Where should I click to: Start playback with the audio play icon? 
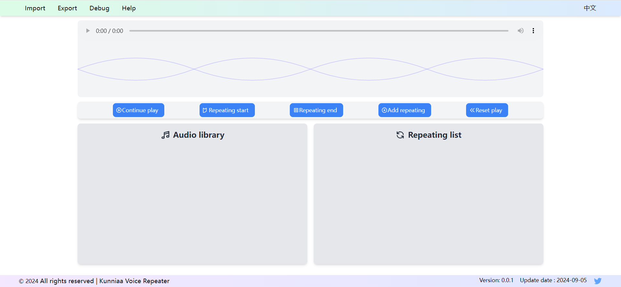pos(88,31)
